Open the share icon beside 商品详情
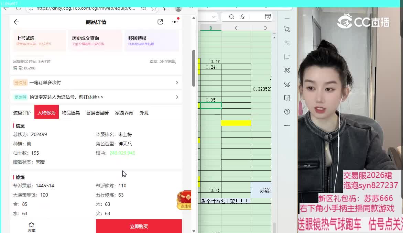 160,22
